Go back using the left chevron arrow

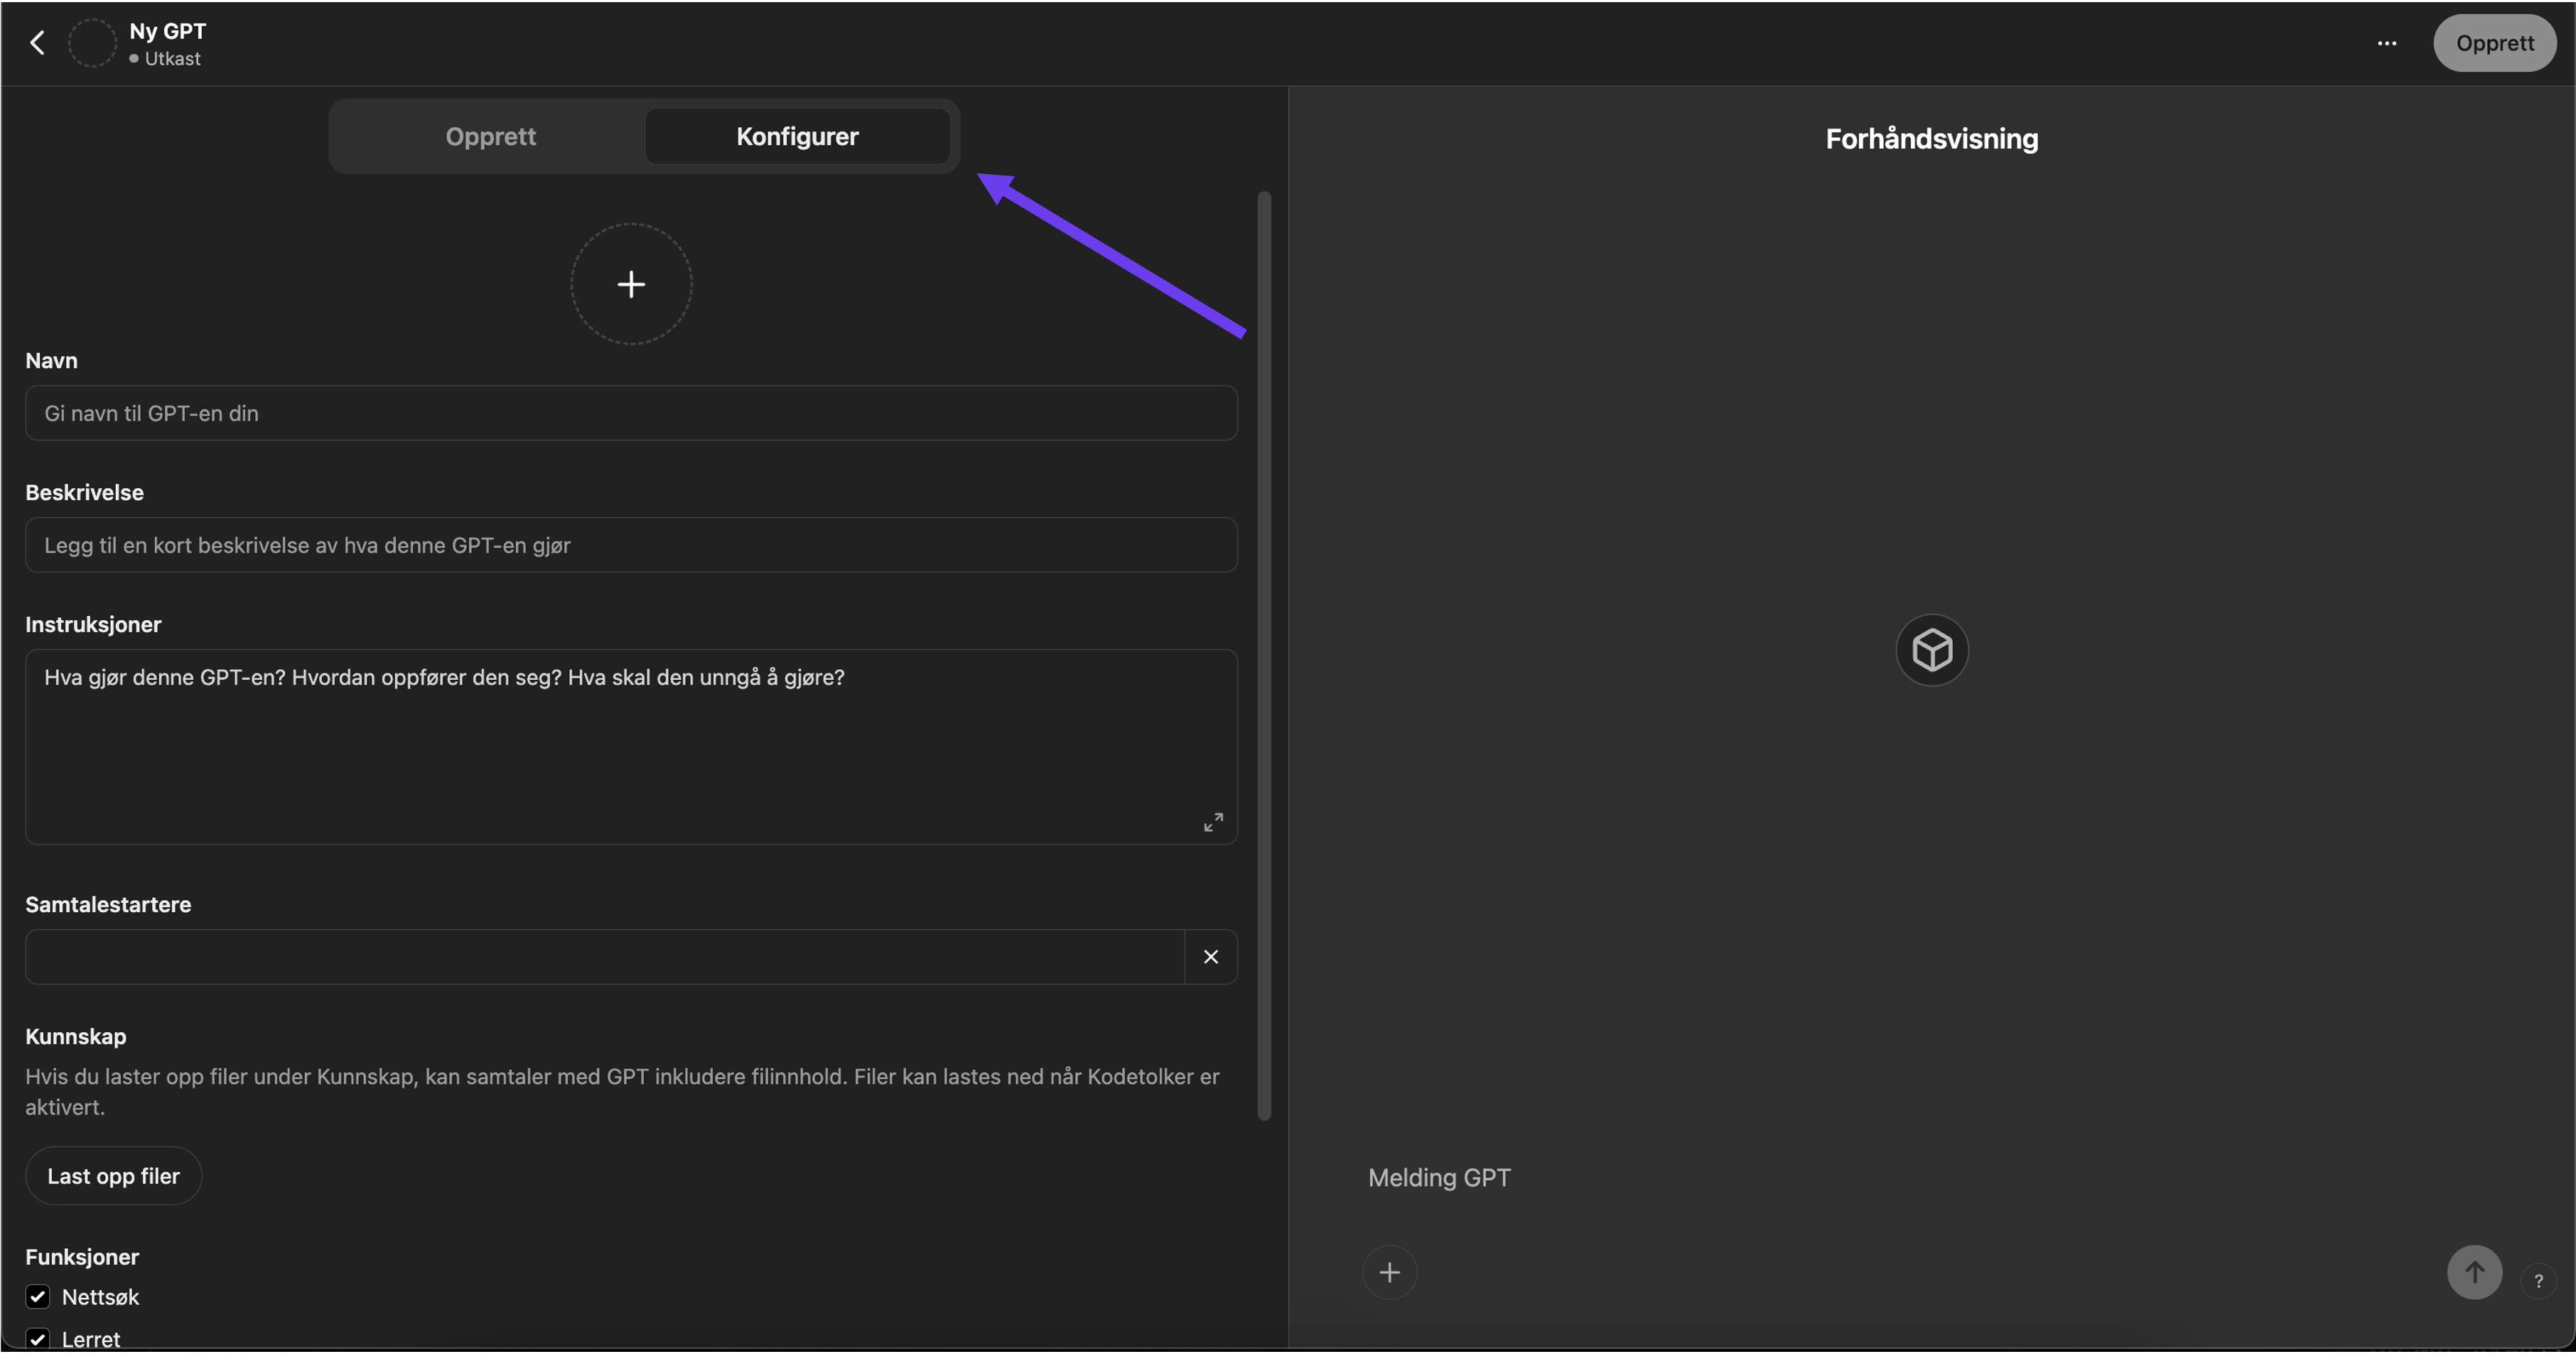pyautogui.click(x=37, y=43)
